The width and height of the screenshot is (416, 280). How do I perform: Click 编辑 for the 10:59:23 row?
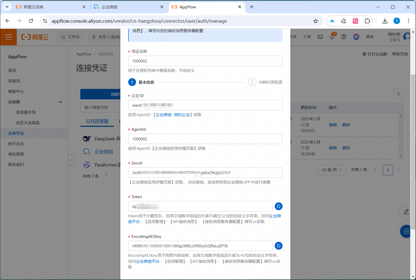(x=333, y=125)
